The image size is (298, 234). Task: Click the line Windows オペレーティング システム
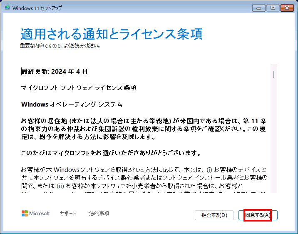[x=72, y=105]
